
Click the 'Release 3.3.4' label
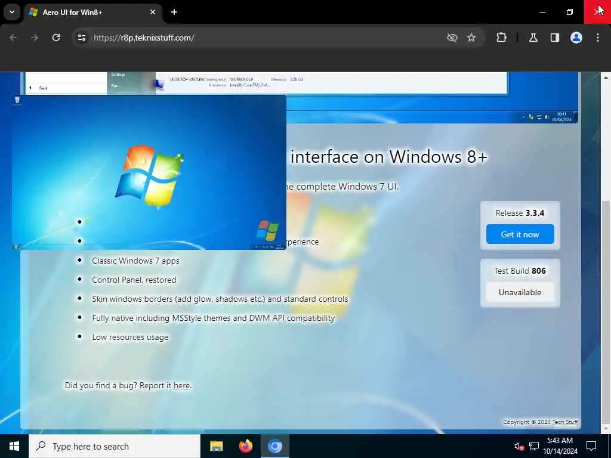point(520,213)
